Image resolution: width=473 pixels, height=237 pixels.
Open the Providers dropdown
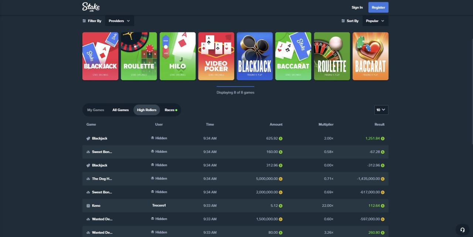[x=119, y=21]
